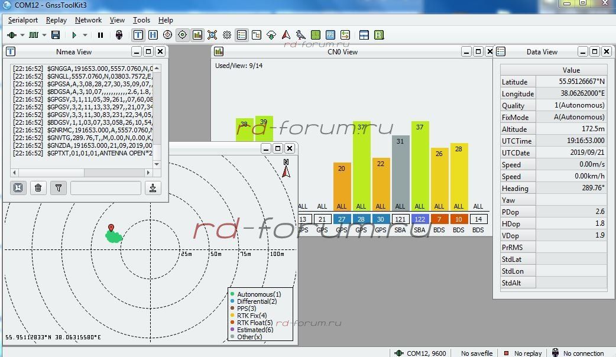The image size is (616, 357).
Task: Click the No connection status bar entry
Action: [578, 353]
